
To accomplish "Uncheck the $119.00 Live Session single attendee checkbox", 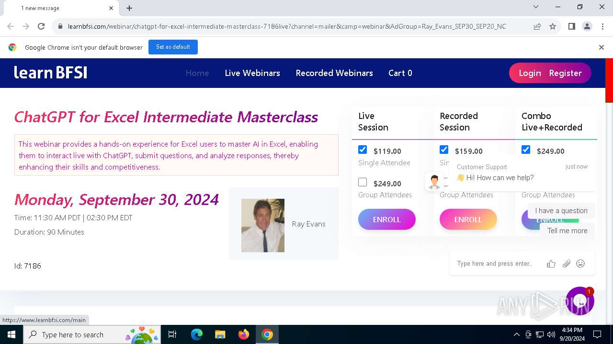I will (x=363, y=150).
